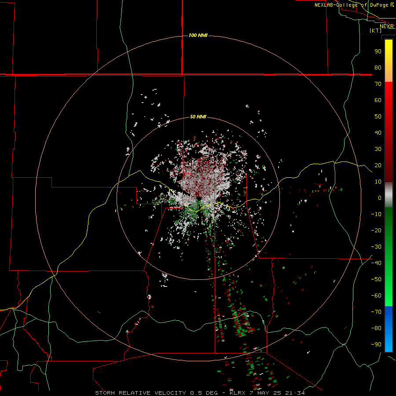
Task: Click the 20 value on velocity scale
Action: (x=378, y=165)
